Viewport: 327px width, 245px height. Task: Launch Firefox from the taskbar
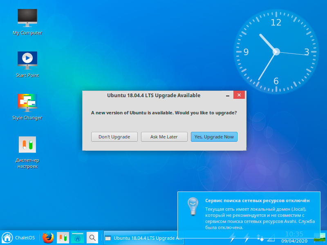pos(48,238)
